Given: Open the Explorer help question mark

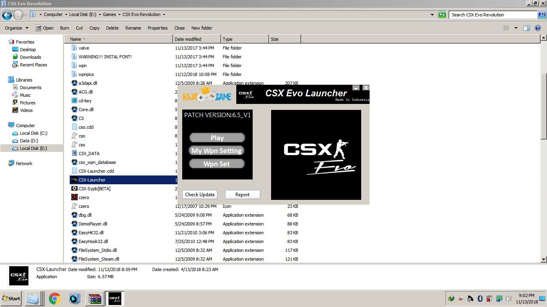Looking at the screenshot, I should coord(538,28).
